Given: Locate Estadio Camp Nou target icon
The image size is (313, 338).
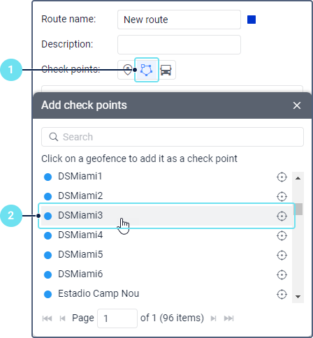Looking at the screenshot, I should coord(282,294).
